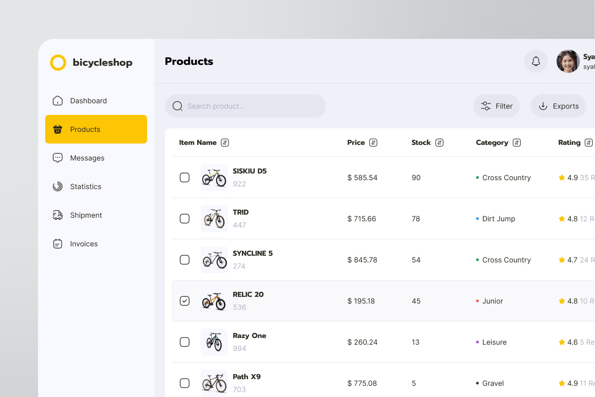Click the Messages chat bubble icon

coord(58,158)
